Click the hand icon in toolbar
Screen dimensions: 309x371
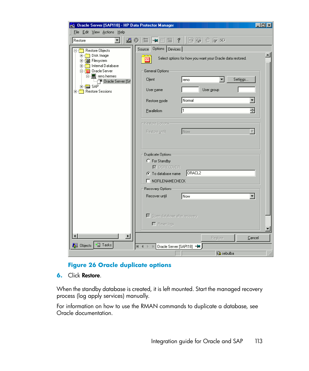tap(208, 40)
